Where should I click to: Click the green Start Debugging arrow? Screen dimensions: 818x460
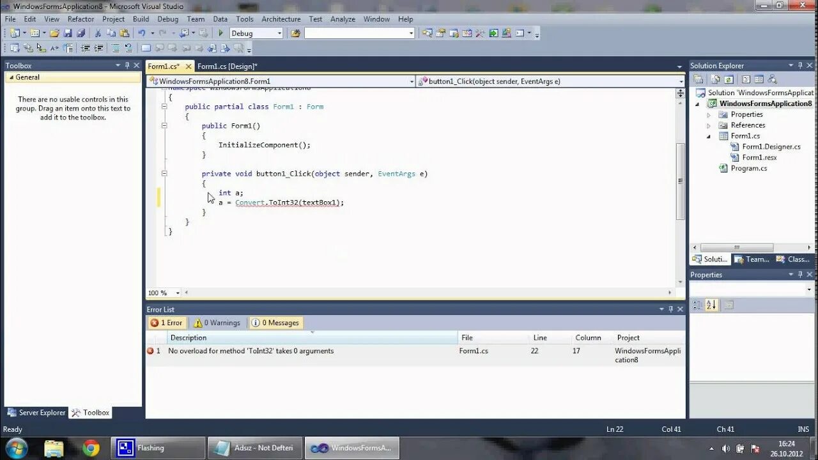click(220, 33)
